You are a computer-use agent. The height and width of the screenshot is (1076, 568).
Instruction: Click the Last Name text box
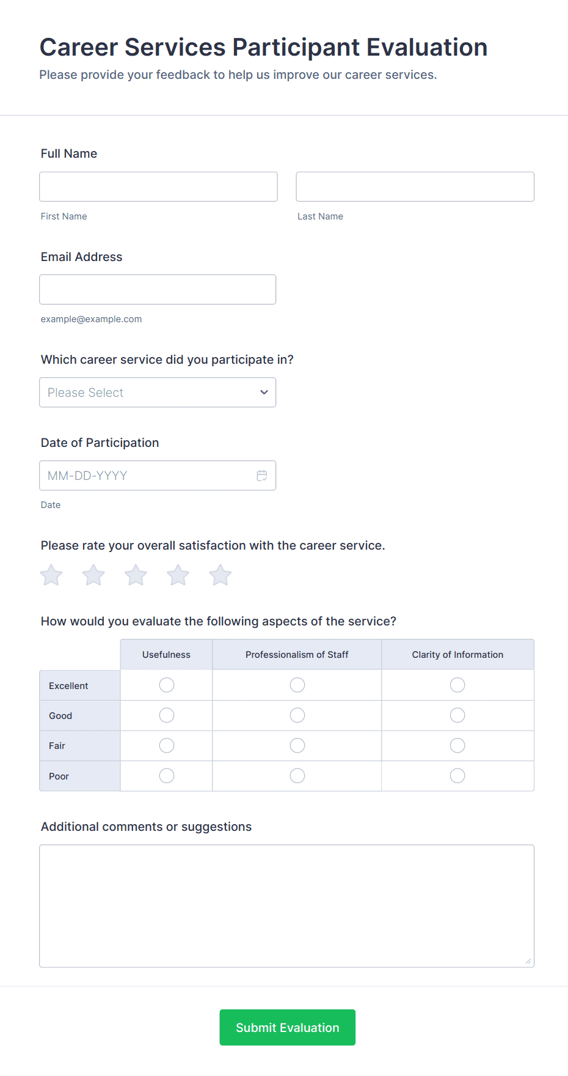click(x=415, y=186)
